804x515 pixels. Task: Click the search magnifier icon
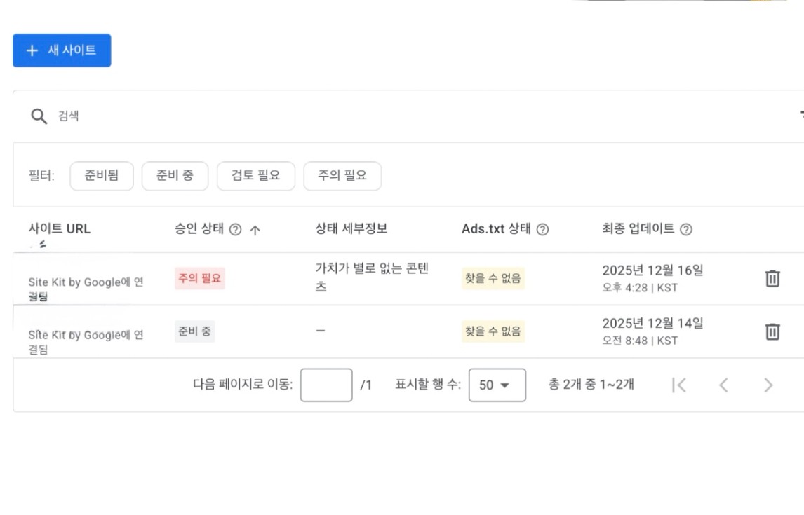pyautogui.click(x=39, y=116)
